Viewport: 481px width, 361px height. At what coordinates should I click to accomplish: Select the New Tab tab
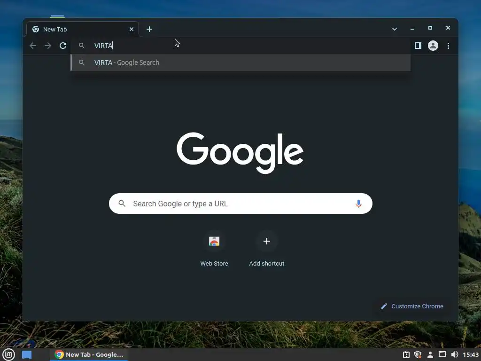pos(83,29)
